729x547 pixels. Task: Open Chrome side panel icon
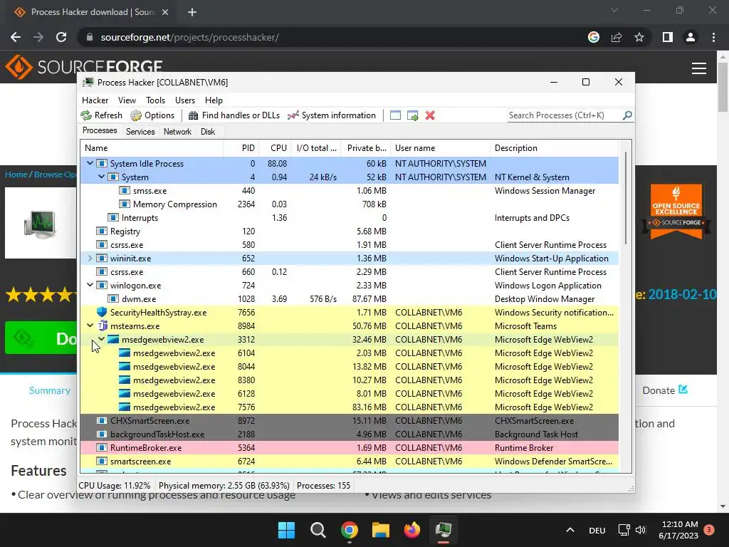point(668,37)
